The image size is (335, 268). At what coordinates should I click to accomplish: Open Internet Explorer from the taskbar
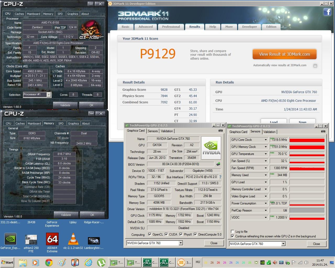point(88,262)
